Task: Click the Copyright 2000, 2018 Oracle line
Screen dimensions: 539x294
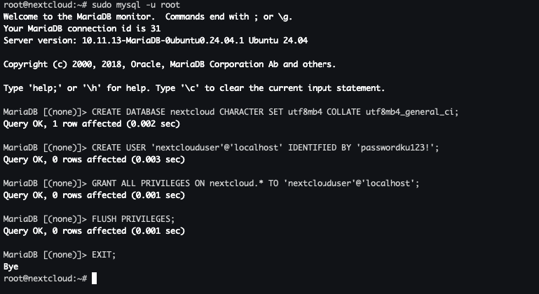Action: coord(169,64)
